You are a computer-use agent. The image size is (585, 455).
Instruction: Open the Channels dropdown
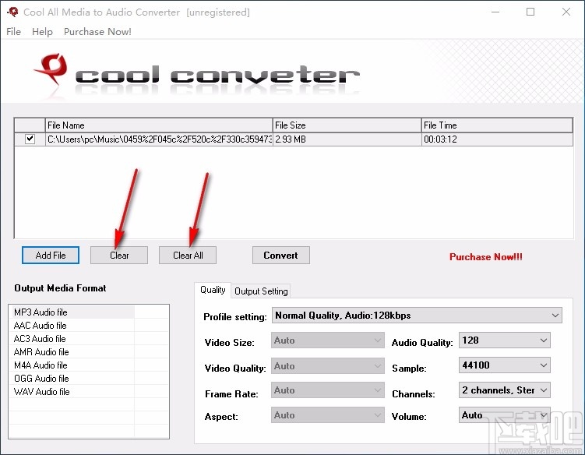pos(505,390)
